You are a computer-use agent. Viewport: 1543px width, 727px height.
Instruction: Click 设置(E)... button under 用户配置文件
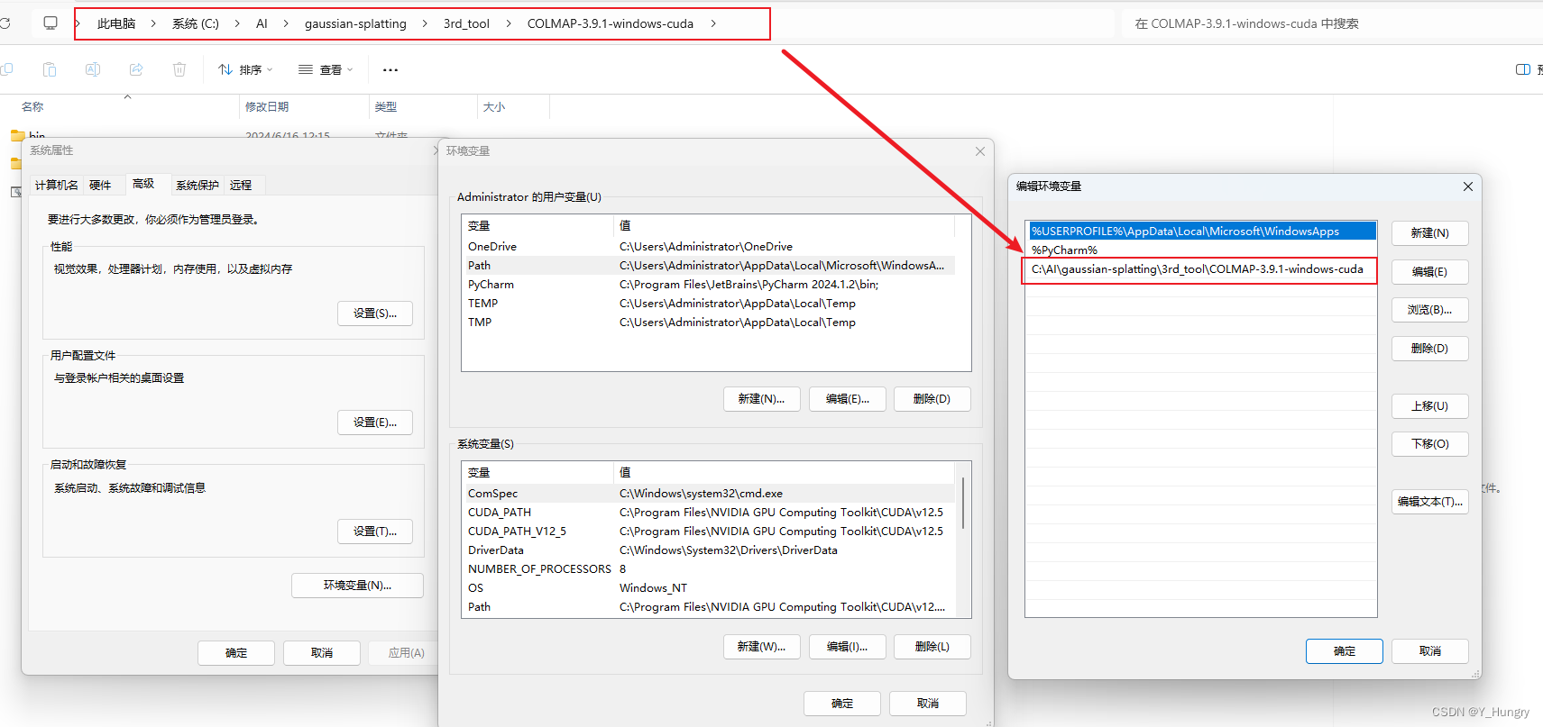(x=375, y=422)
